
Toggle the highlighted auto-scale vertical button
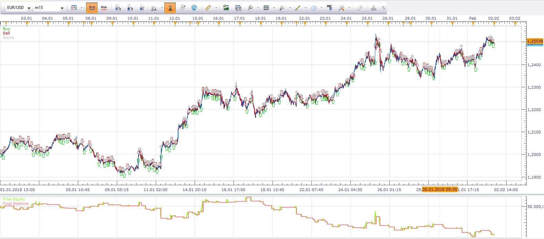coord(170,8)
